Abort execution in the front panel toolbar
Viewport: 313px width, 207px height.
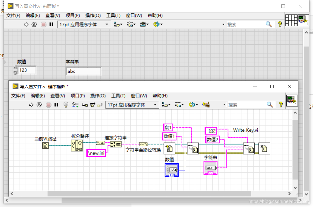[x=43, y=25]
